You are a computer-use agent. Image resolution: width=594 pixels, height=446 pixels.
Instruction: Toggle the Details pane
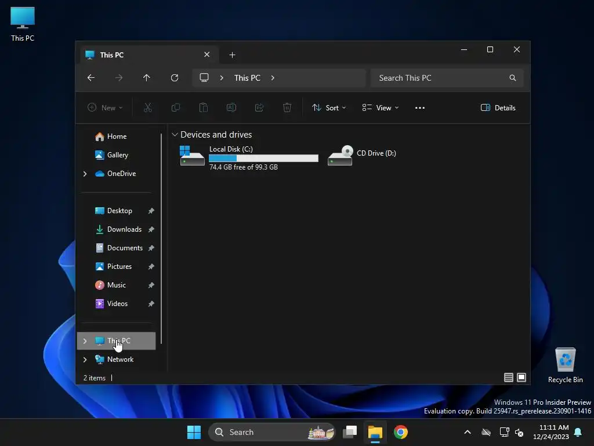[x=498, y=107]
